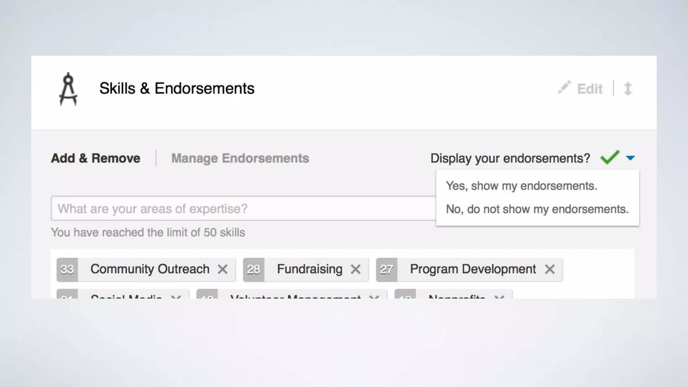Click the pencil edit icon

564,87
